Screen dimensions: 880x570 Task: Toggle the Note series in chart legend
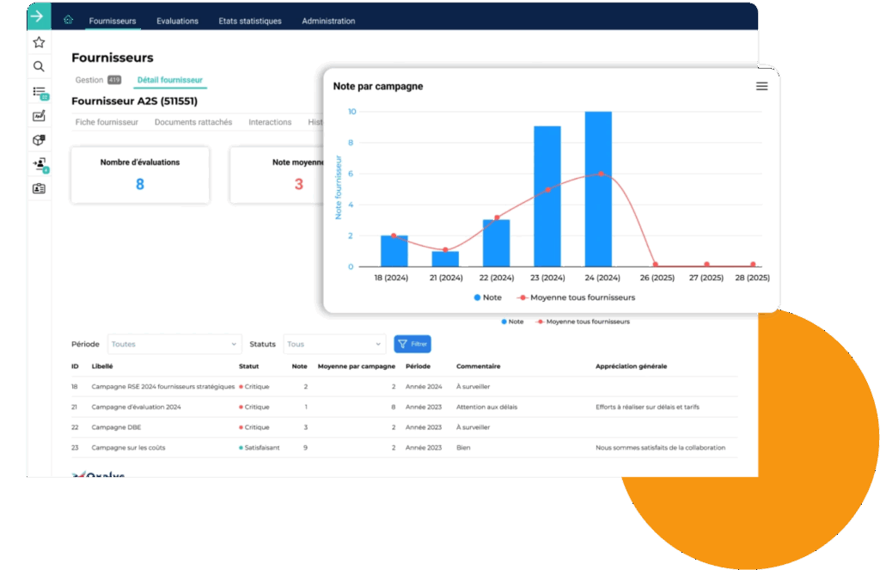click(x=486, y=297)
